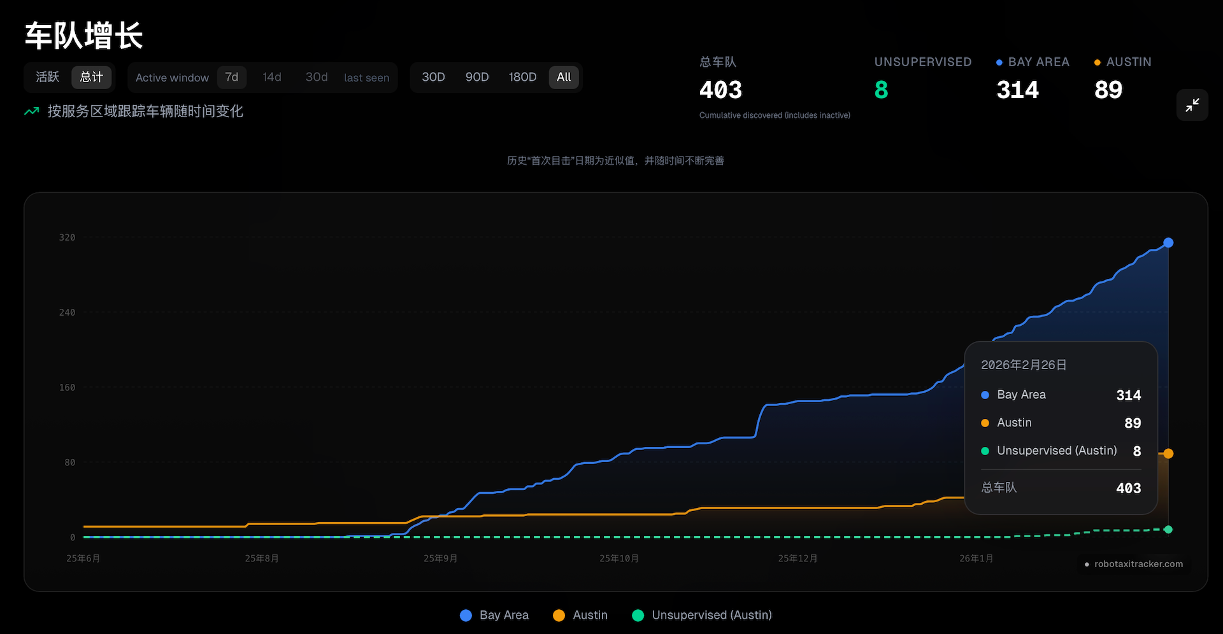Choose the 14d active window
Screen dimensions: 1223x634
click(x=272, y=77)
